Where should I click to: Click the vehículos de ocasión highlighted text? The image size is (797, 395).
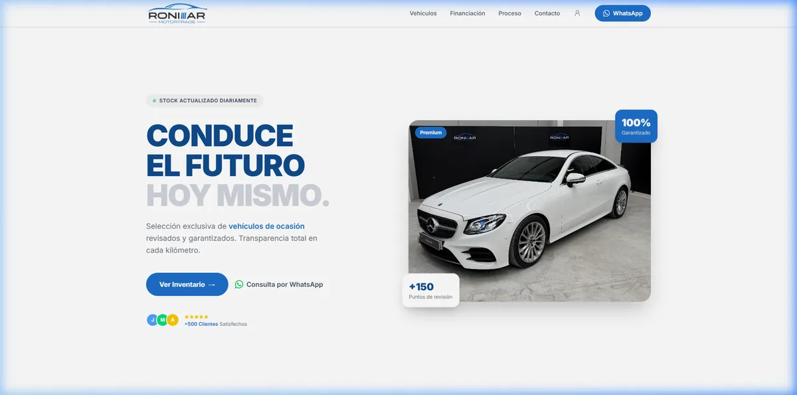266,226
